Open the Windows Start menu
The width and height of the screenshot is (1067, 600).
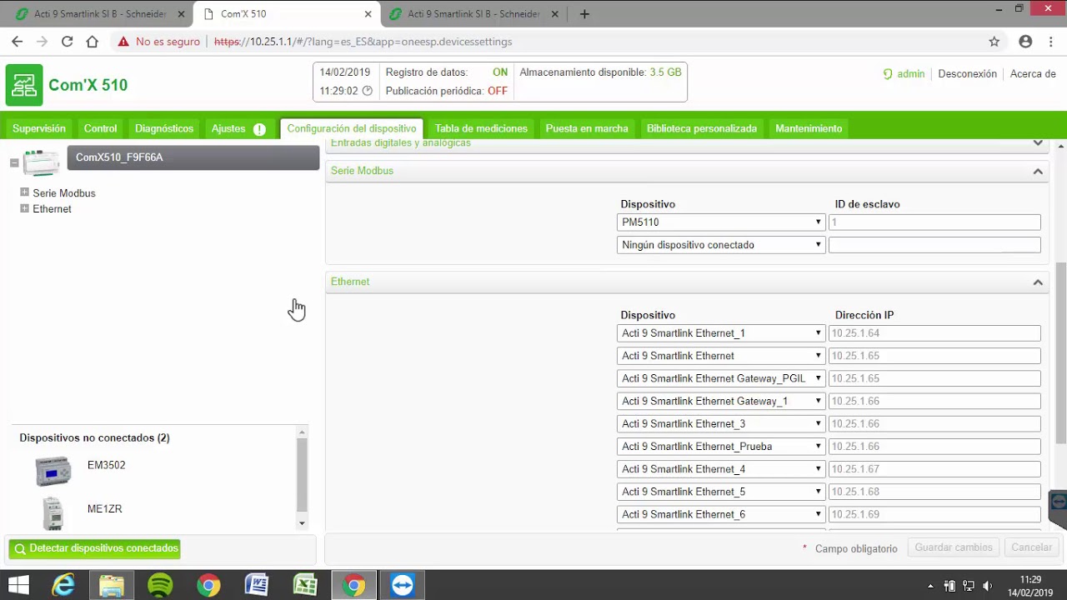pyautogui.click(x=18, y=586)
